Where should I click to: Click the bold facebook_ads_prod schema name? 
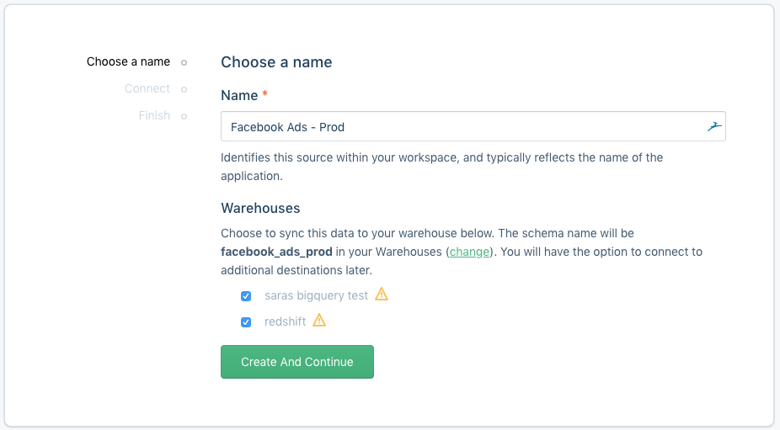coord(276,252)
